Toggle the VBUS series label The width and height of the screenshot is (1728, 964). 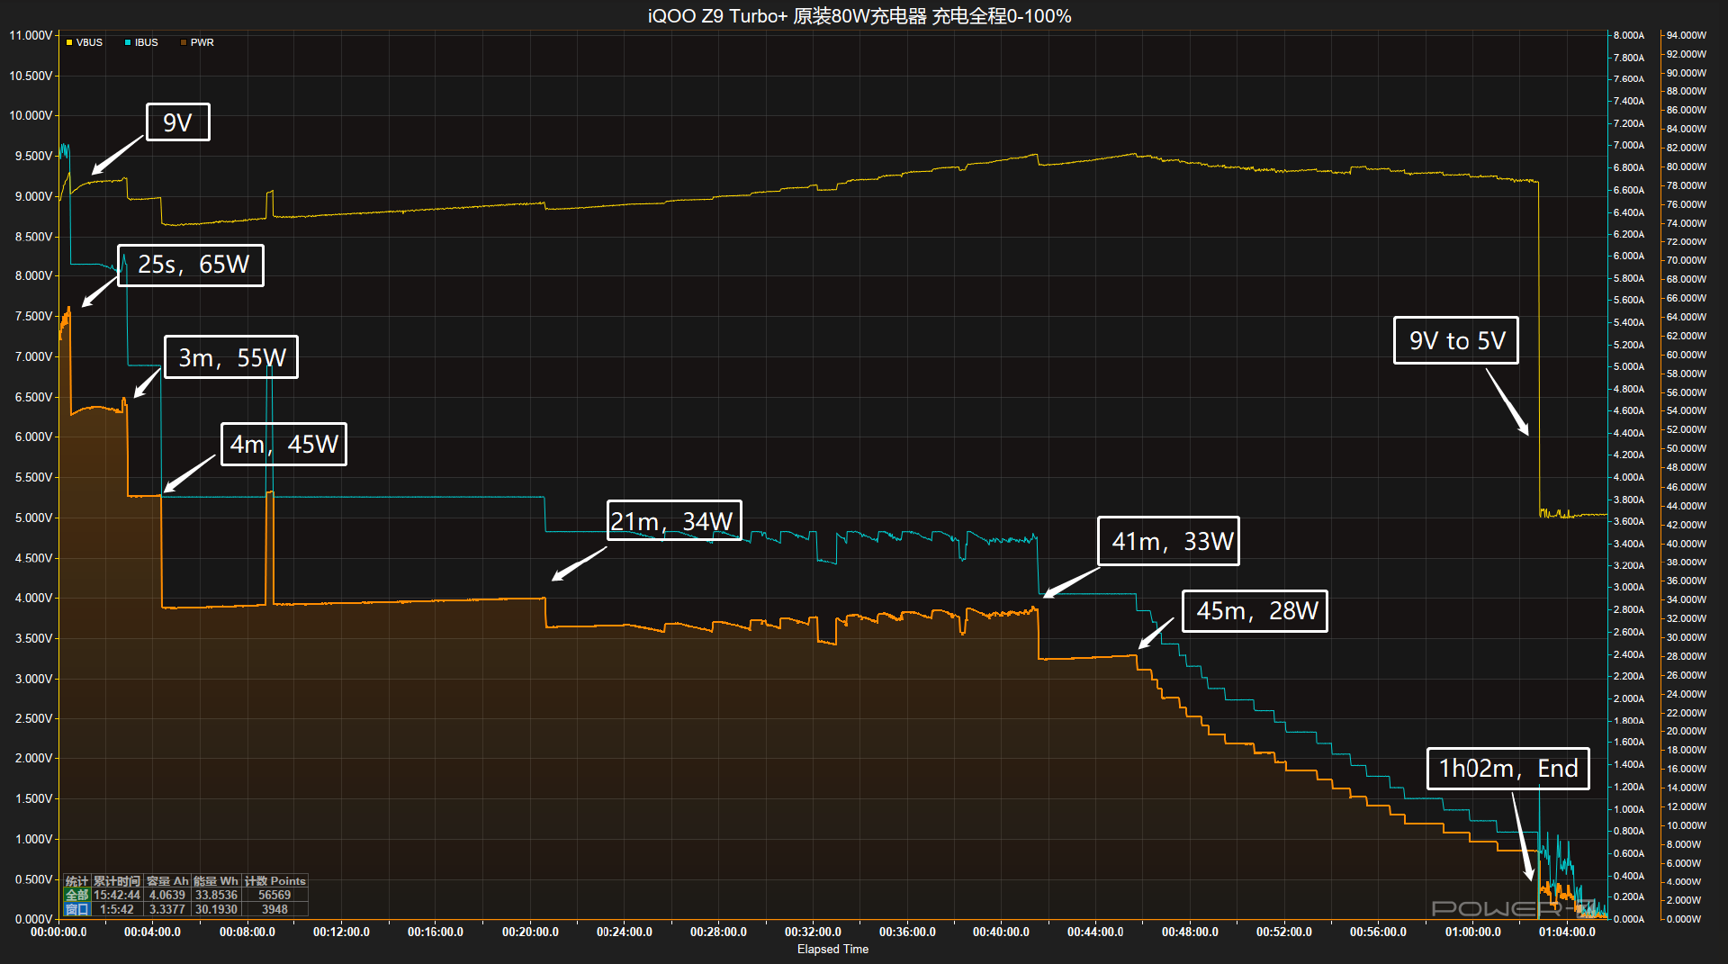tap(89, 42)
